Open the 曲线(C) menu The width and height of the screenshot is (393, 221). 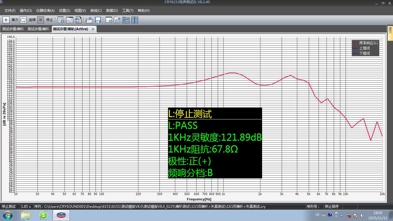click(x=96, y=11)
